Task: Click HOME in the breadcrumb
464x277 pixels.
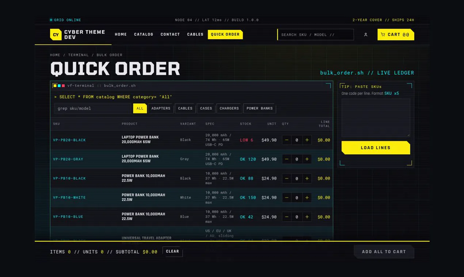Action: click(x=55, y=55)
